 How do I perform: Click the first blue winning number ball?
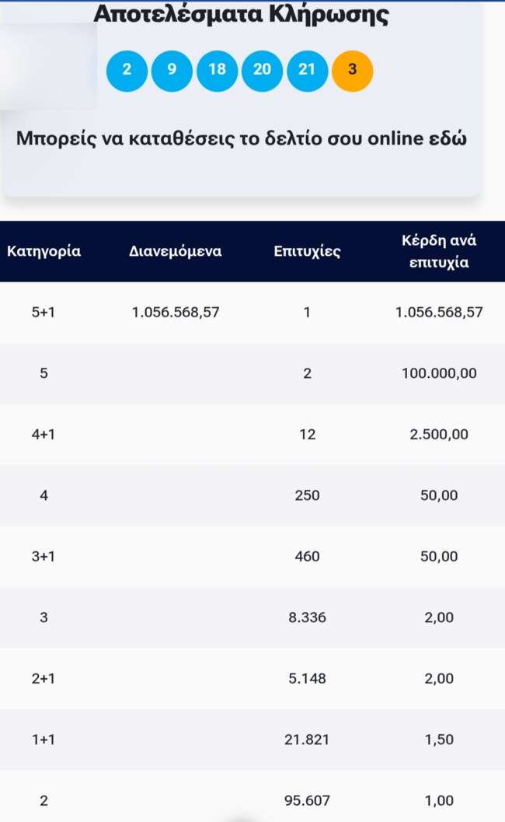click(x=127, y=70)
